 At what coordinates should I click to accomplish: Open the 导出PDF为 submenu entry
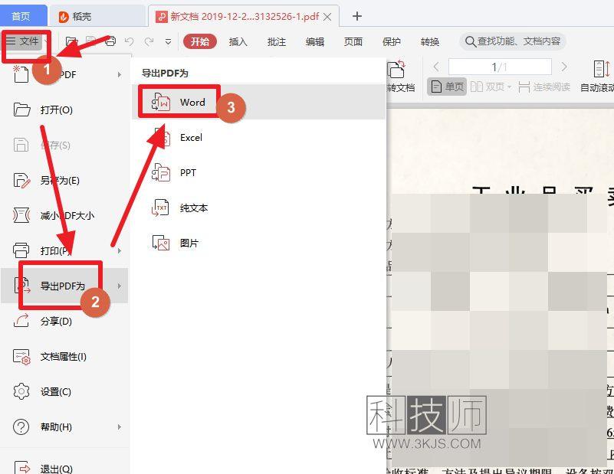(64, 286)
